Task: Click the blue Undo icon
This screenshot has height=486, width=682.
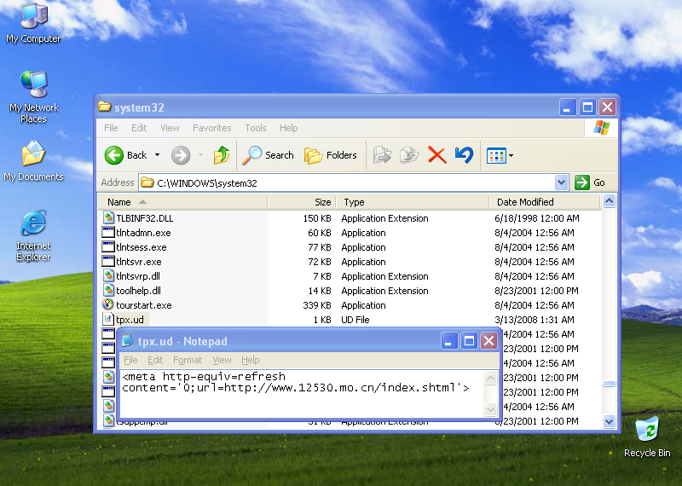Action: point(464,155)
